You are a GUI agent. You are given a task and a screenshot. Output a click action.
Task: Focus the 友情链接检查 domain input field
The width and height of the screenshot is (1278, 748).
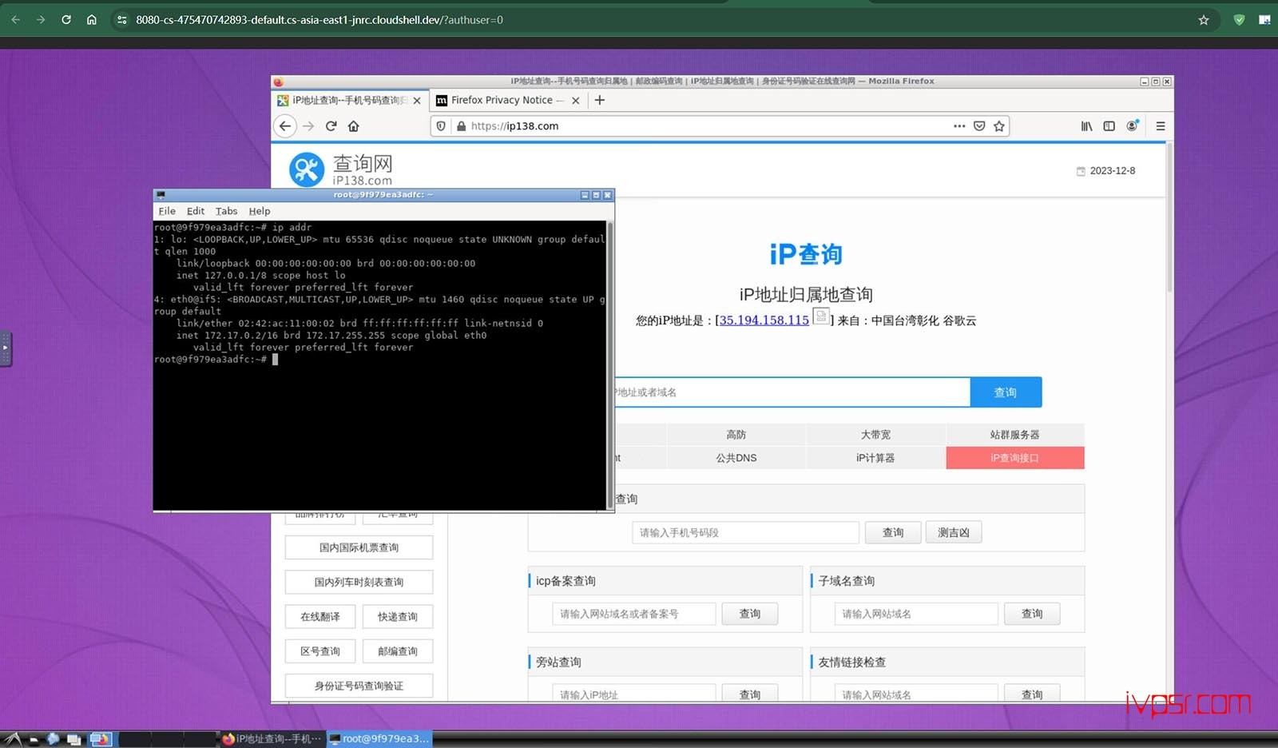(916, 694)
